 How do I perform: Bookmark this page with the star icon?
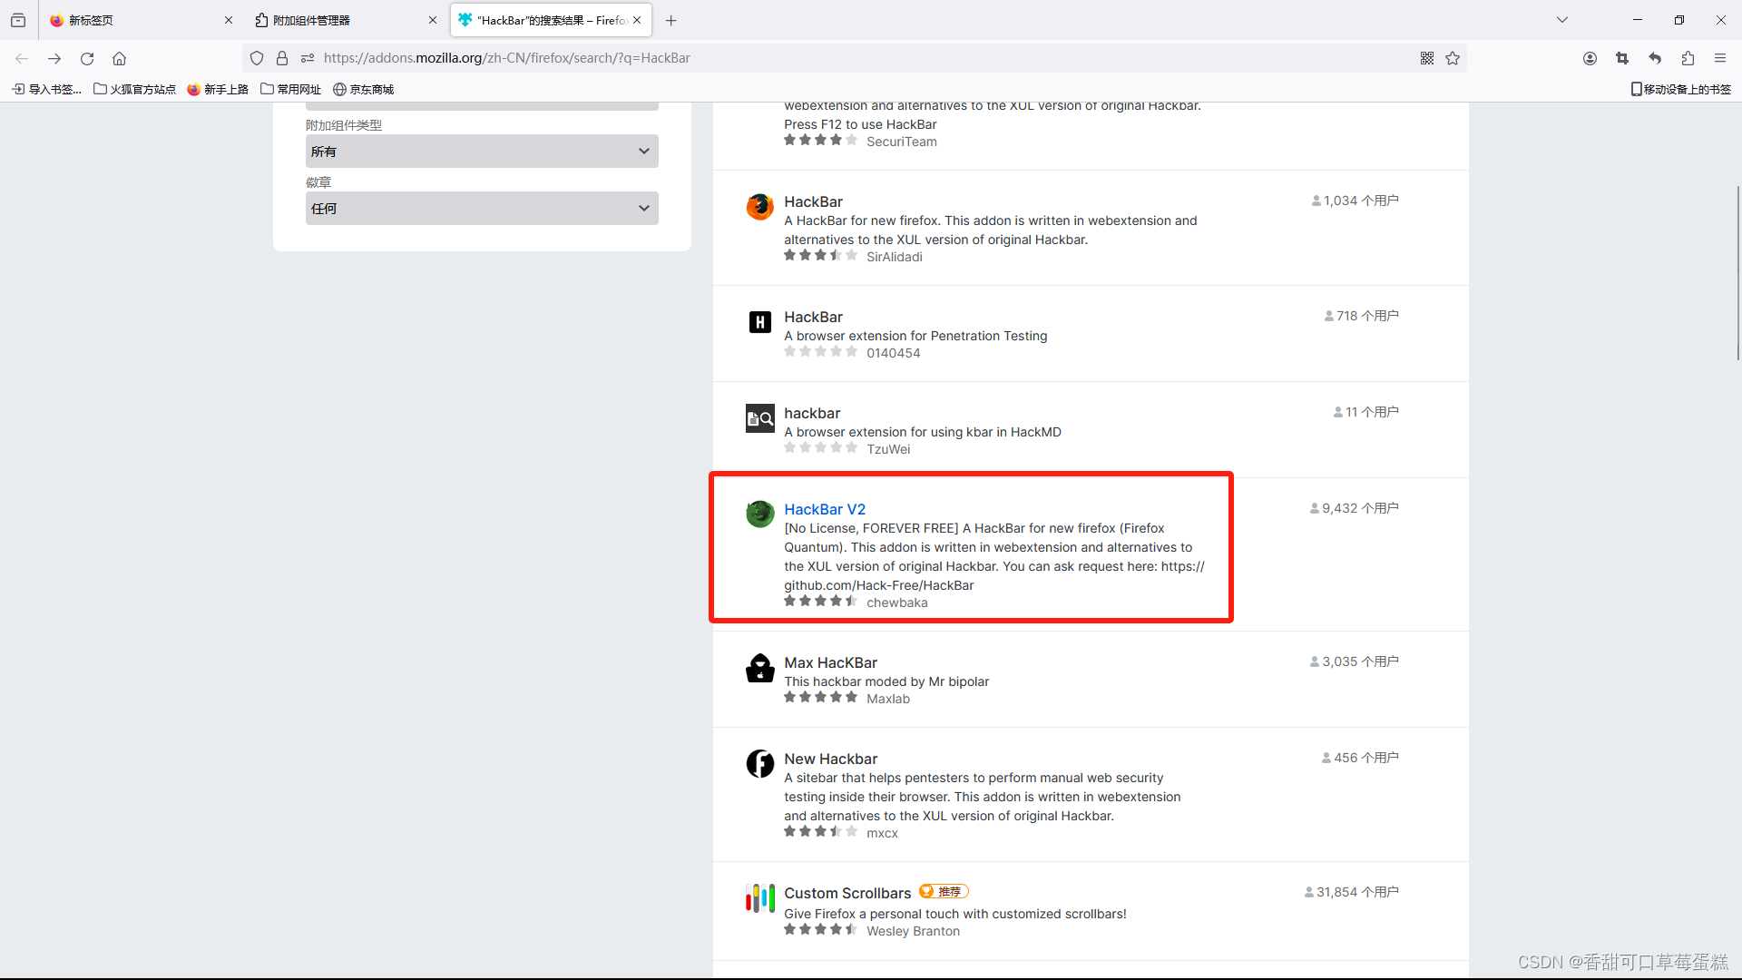(1453, 58)
